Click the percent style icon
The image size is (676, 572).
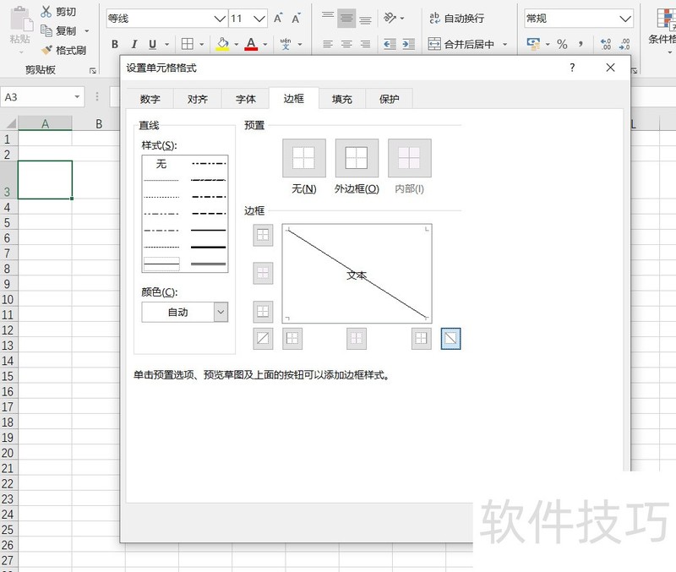tap(562, 44)
